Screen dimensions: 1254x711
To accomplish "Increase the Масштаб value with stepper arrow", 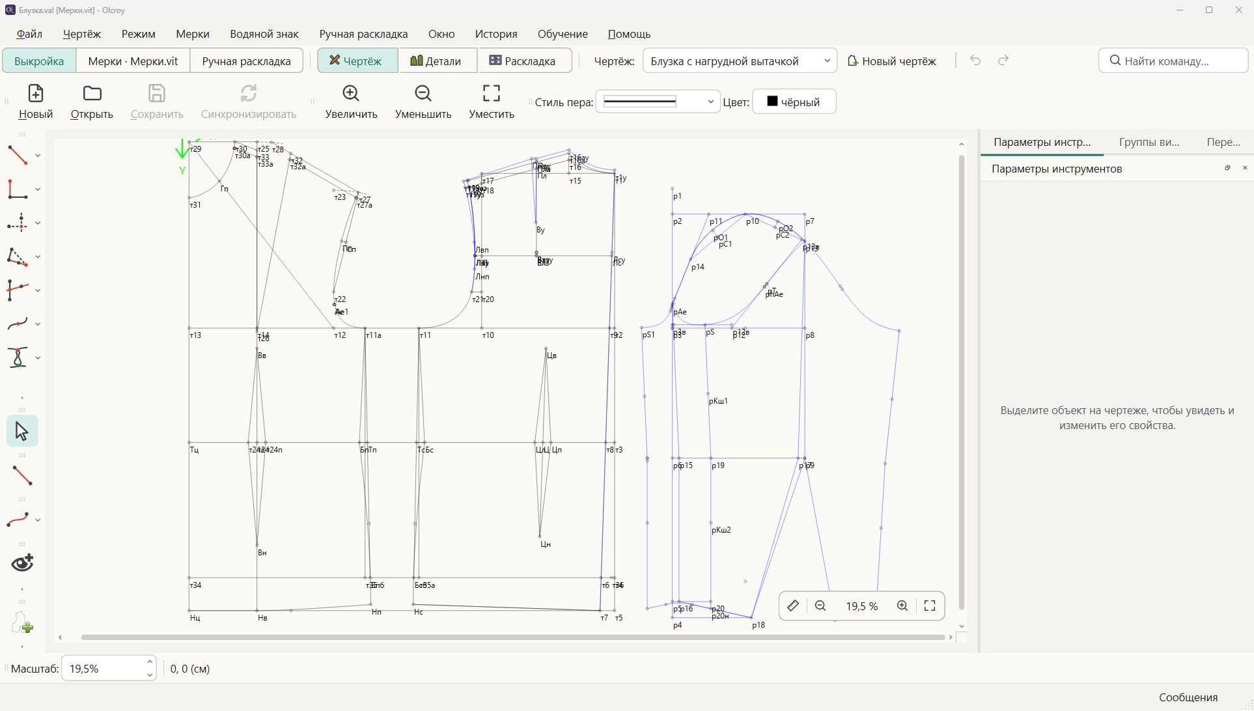I will pos(150,662).
